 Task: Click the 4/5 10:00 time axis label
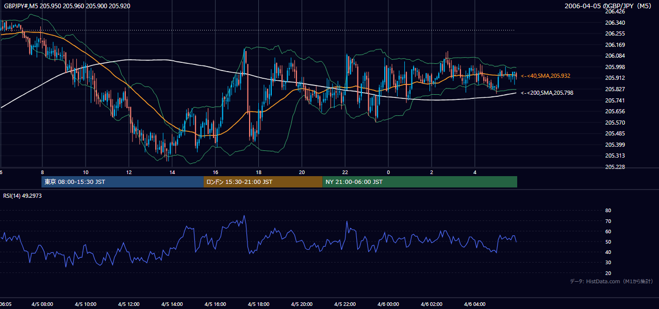coord(85,304)
